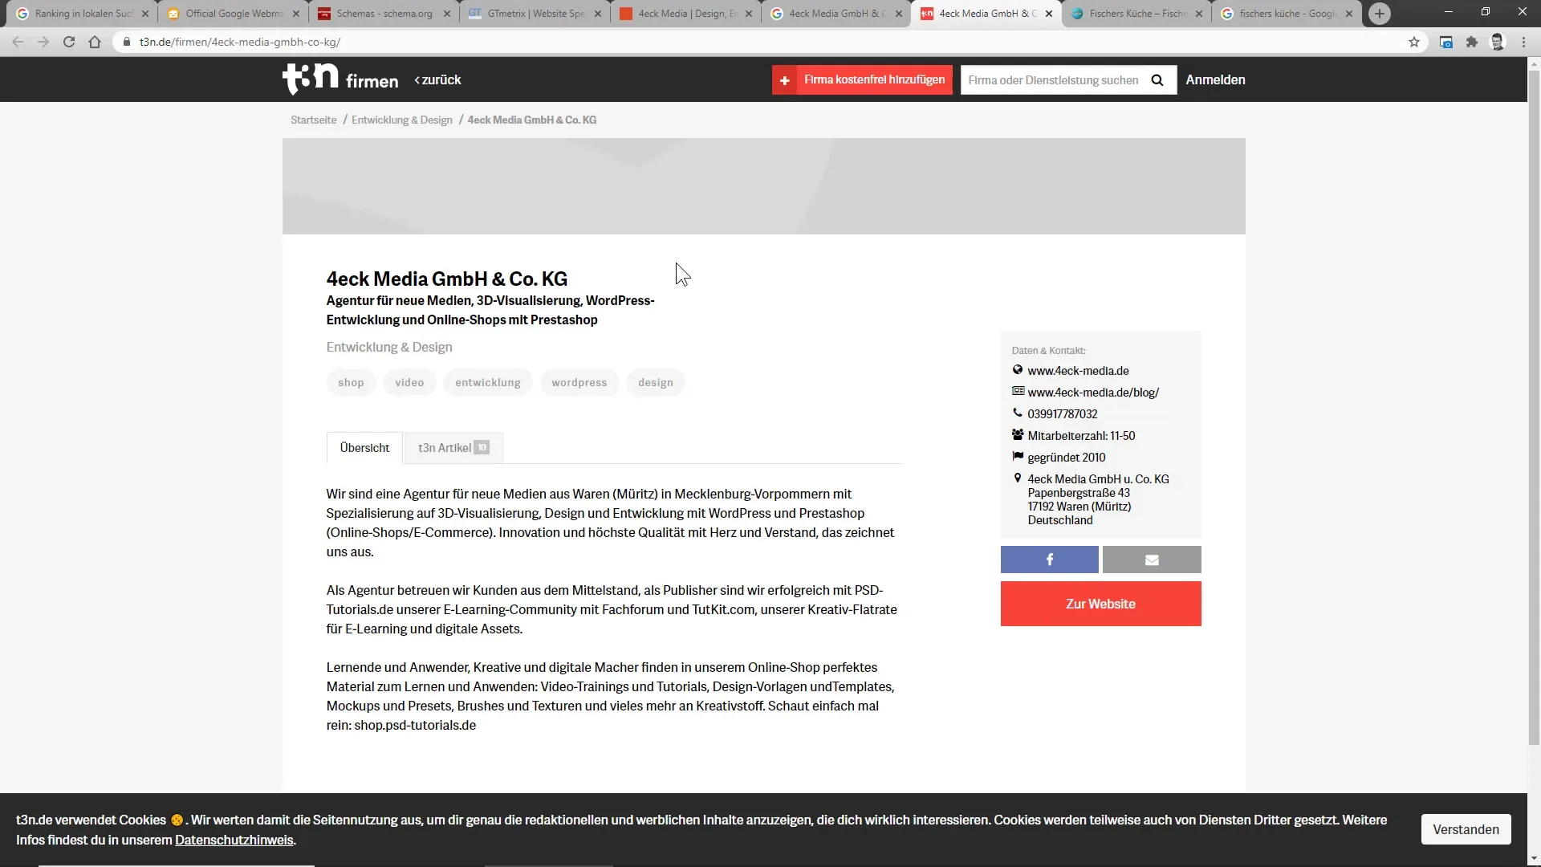This screenshot has width=1541, height=867.
Task: Close the Schemas - schema.org tab
Action: [447, 14]
